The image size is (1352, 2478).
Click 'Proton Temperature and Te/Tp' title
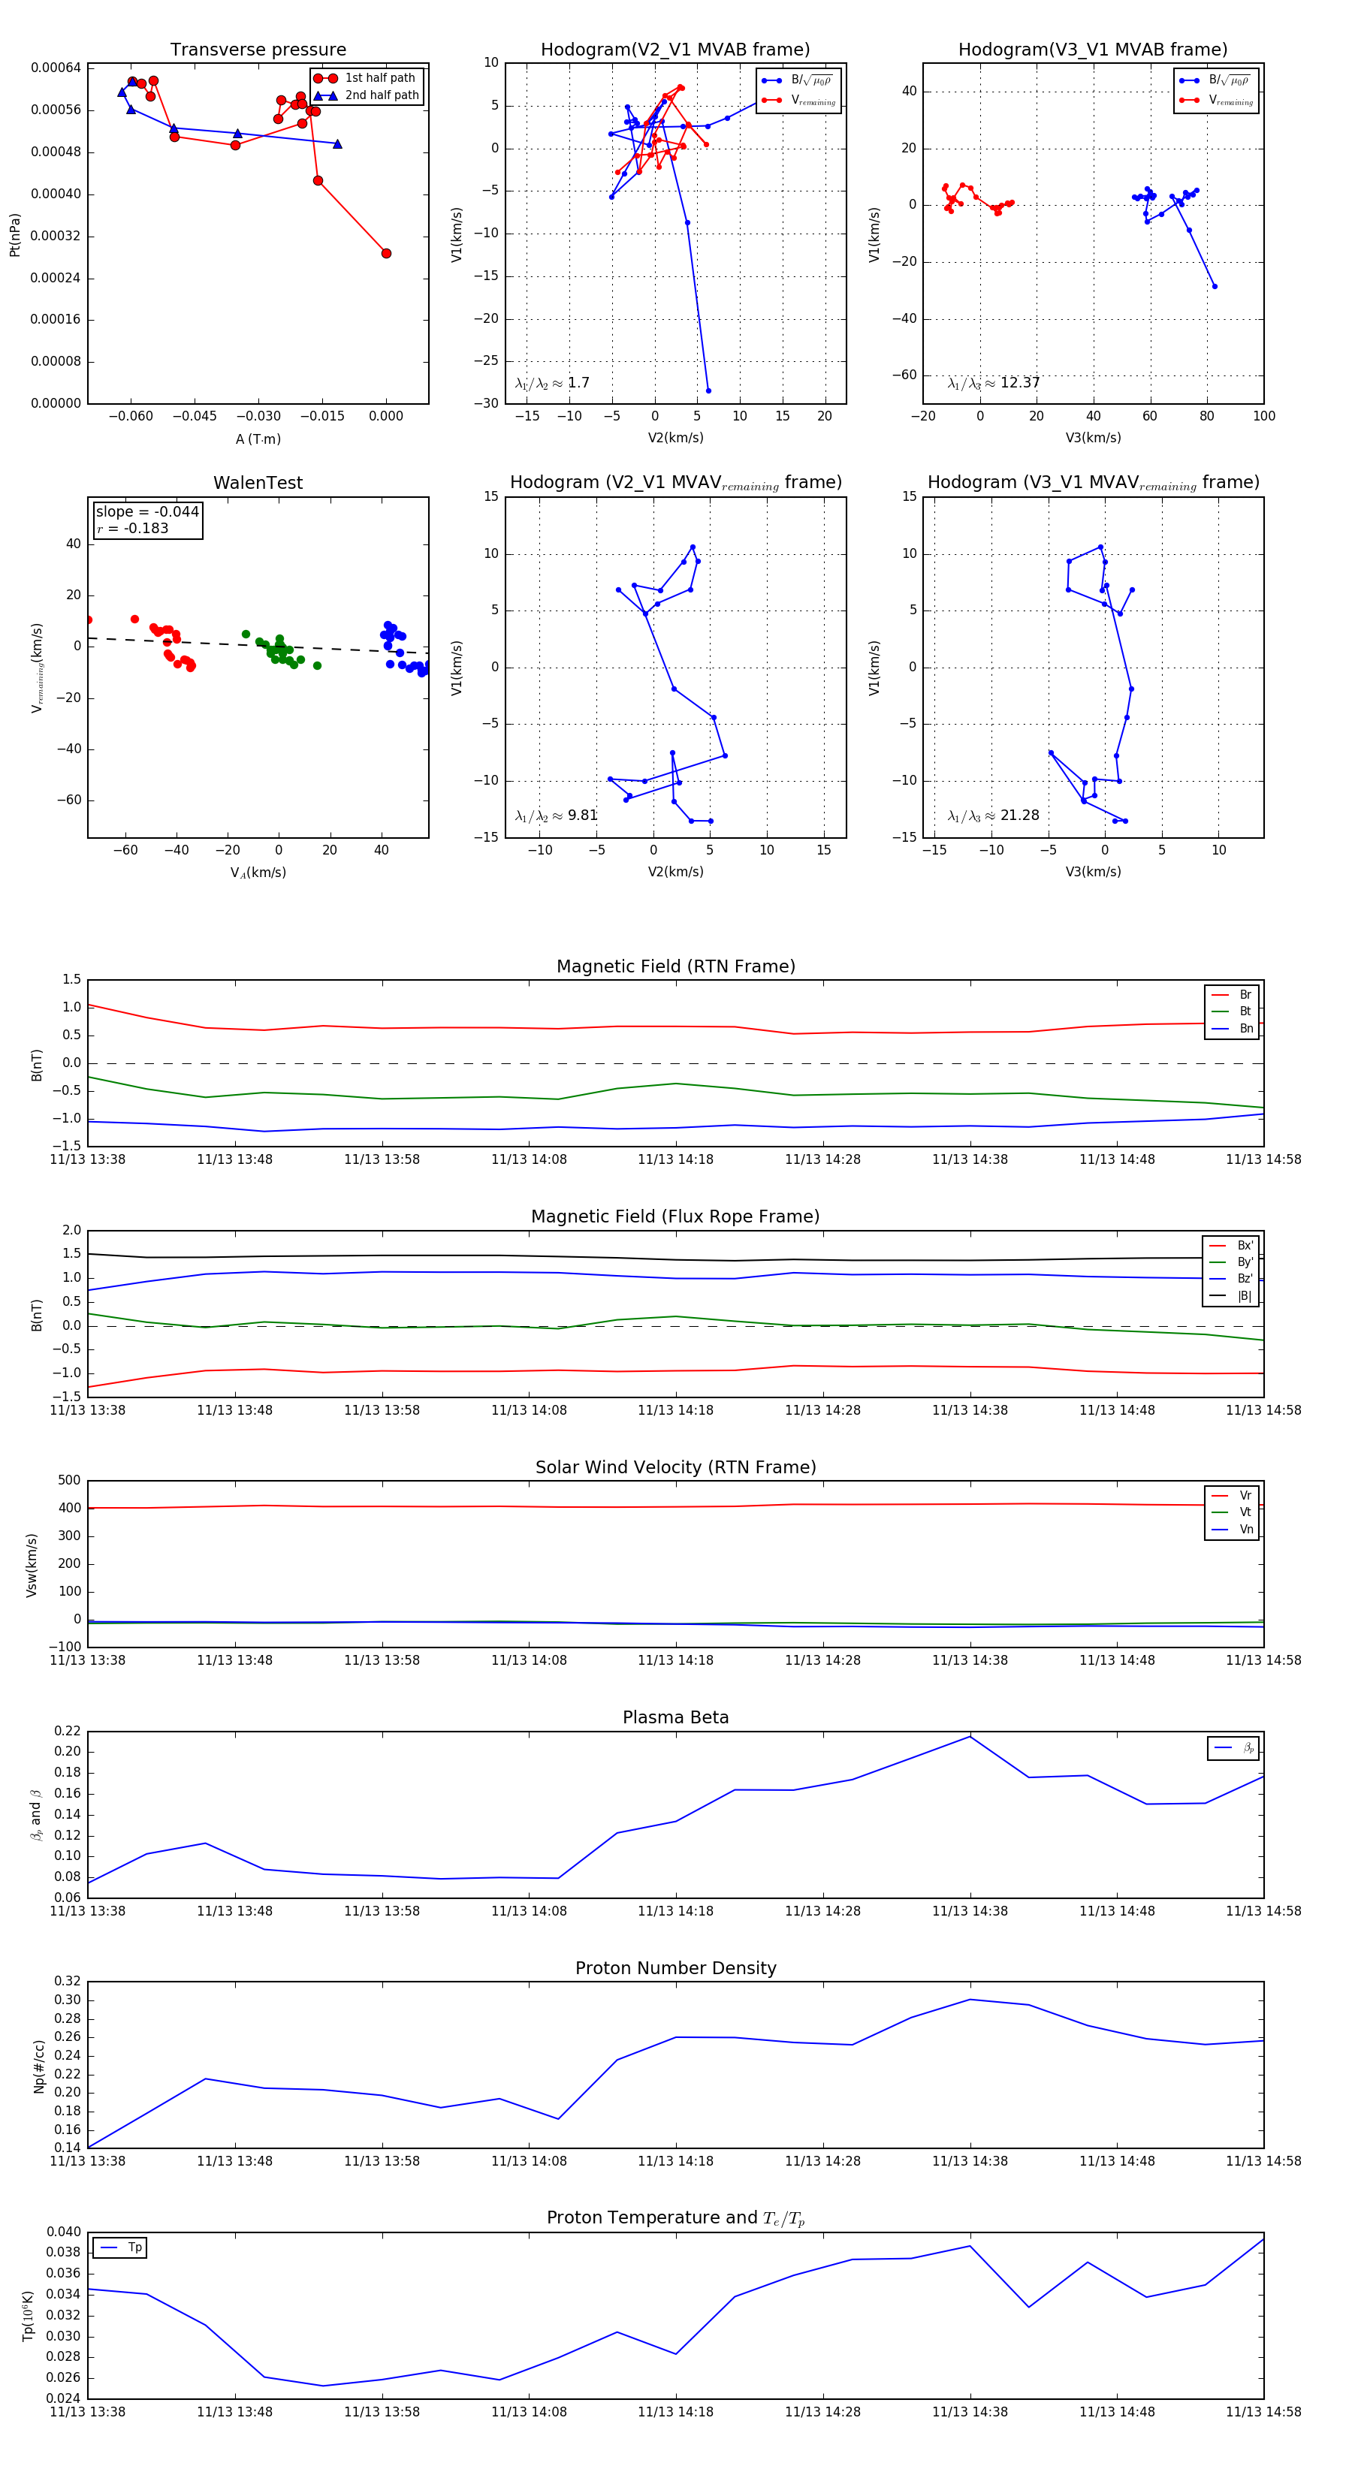pyautogui.click(x=675, y=2218)
